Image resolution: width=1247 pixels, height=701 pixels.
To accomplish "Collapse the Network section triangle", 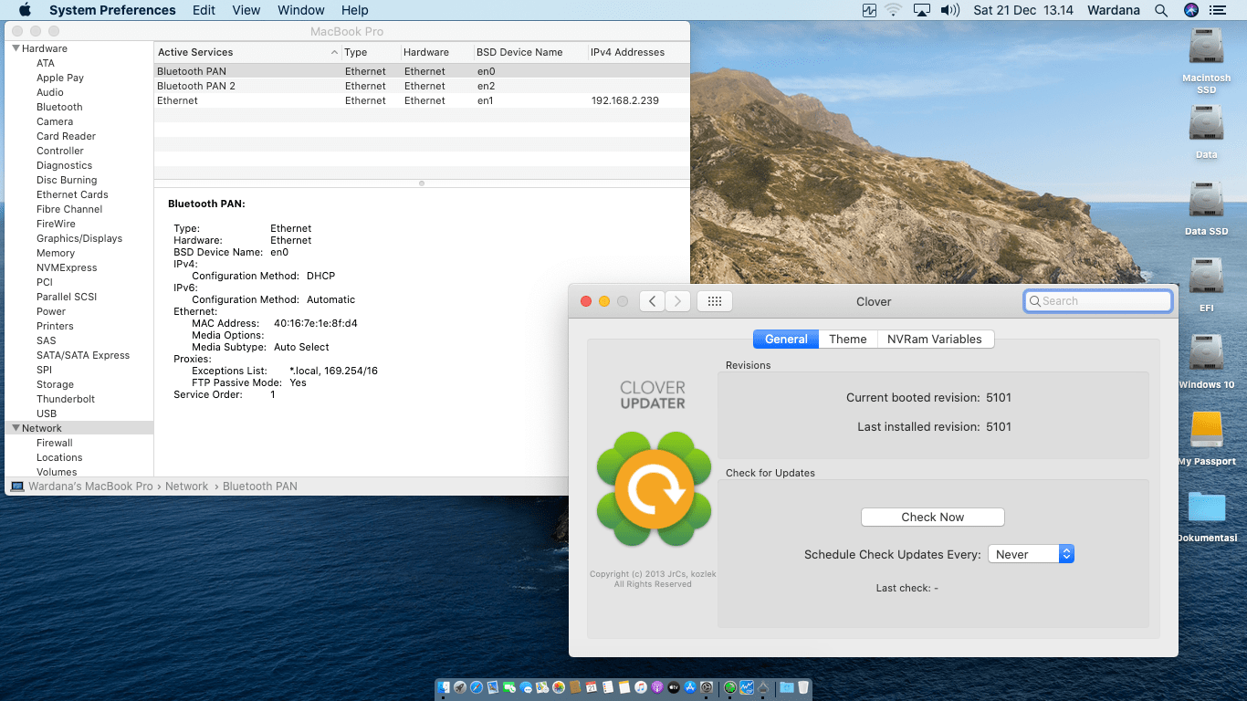I will pos(16,428).
